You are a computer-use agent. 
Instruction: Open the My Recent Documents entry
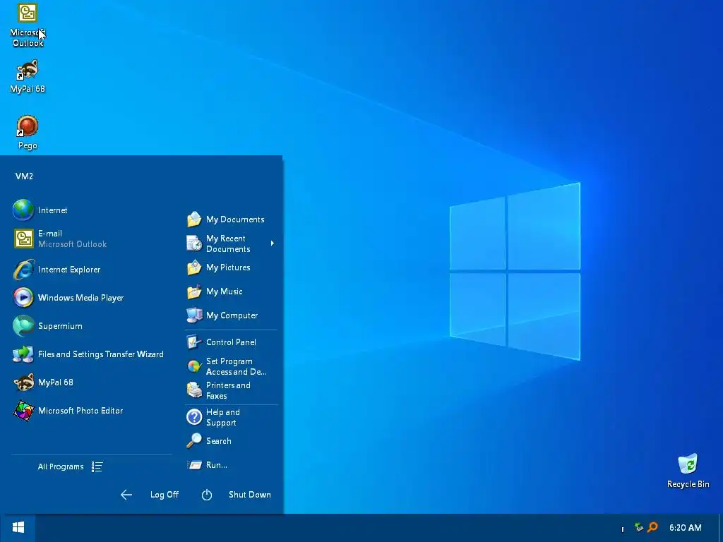coord(231,243)
